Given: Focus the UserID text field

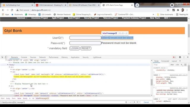Looking at the screenshot, I should tap(85, 38).
